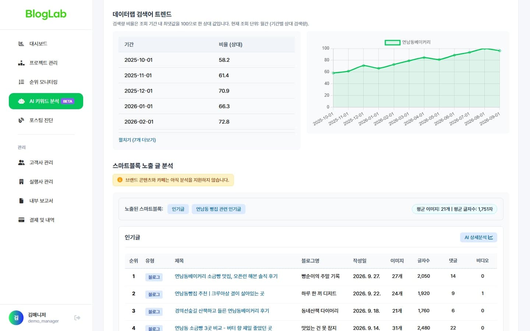Click the AI 상세분석 button
Viewport: 530px width, 331px height.
point(478,238)
